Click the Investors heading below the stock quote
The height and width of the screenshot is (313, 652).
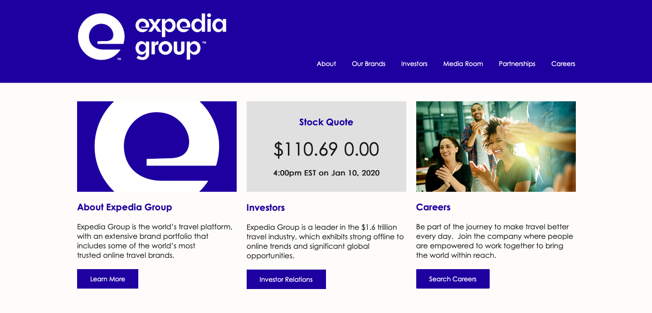click(x=266, y=208)
